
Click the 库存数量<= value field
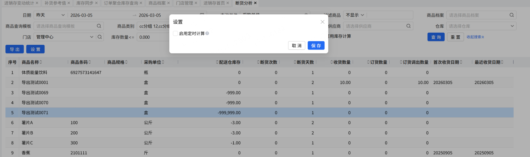[153, 37]
